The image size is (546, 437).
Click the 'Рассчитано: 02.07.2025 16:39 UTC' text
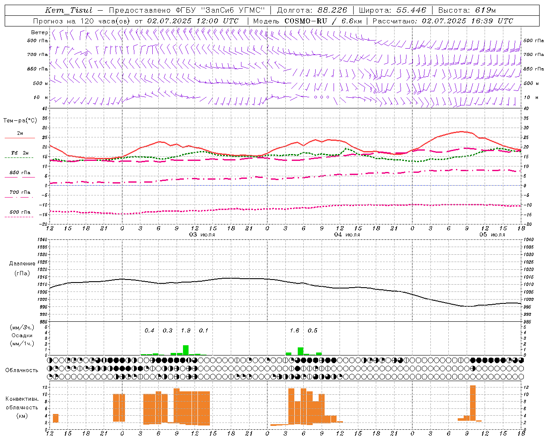pyautogui.click(x=443, y=21)
